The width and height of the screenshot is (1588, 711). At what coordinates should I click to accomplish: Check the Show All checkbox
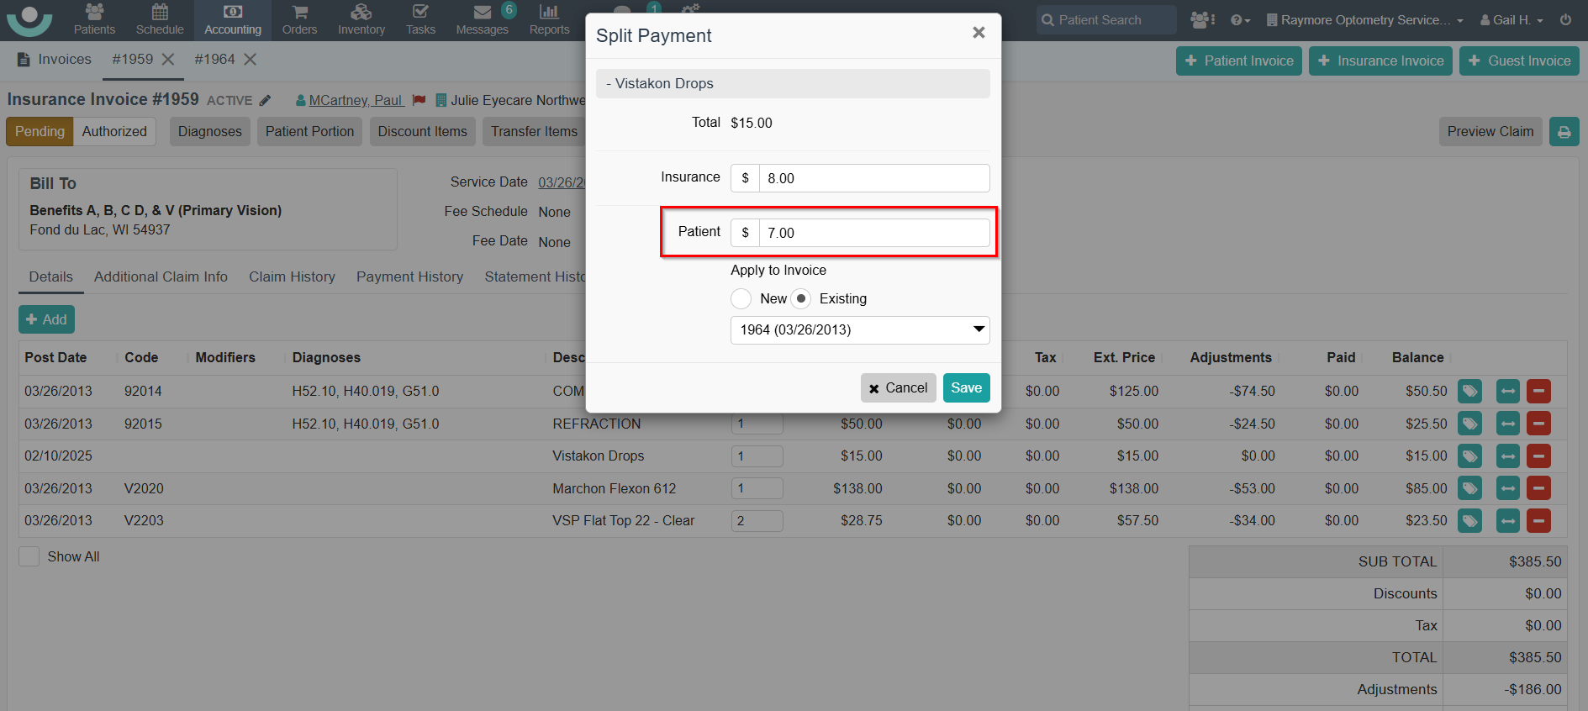click(29, 556)
